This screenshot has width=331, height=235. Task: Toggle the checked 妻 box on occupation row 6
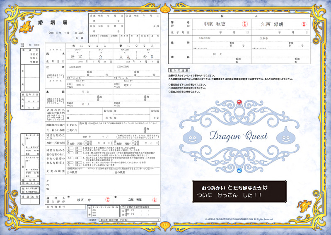coord(79,165)
